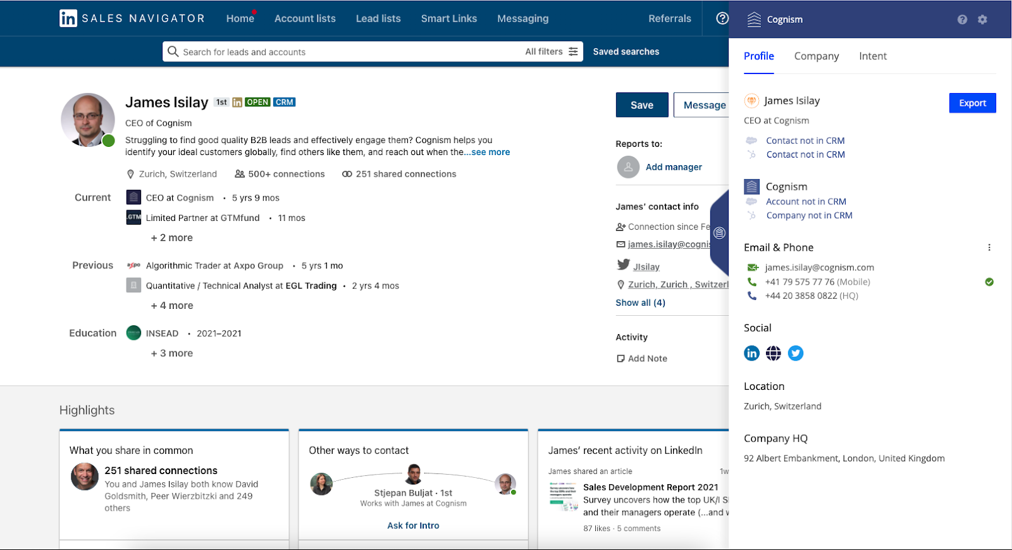Switch to Intent tab in Cognism
This screenshot has width=1012, height=550.
(x=873, y=56)
